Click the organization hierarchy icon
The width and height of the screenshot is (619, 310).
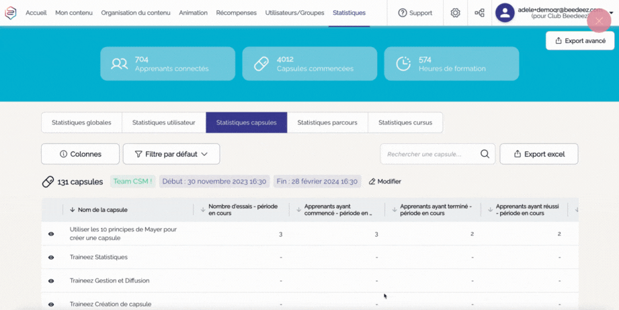coord(479,13)
